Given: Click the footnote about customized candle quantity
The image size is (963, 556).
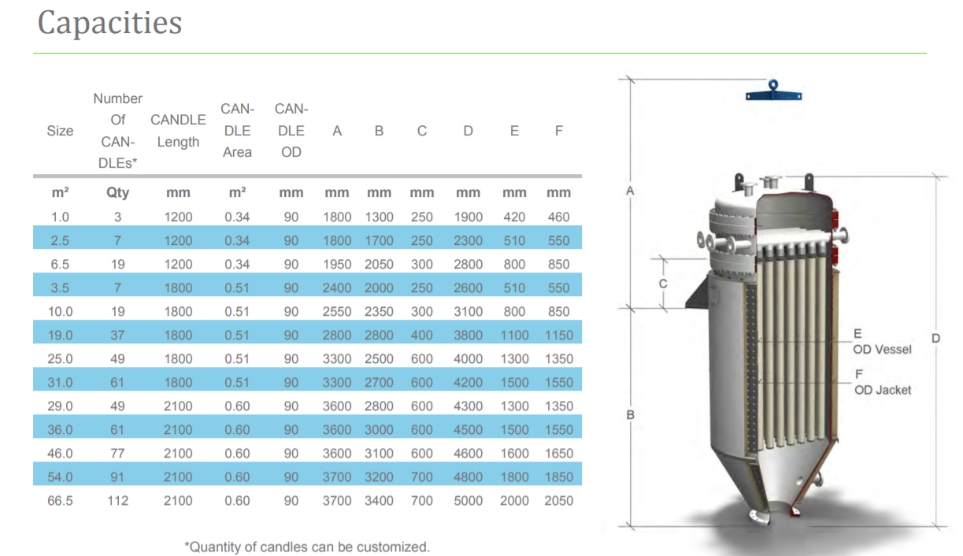Looking at the screenshot, I should click(x=307, y=547).
